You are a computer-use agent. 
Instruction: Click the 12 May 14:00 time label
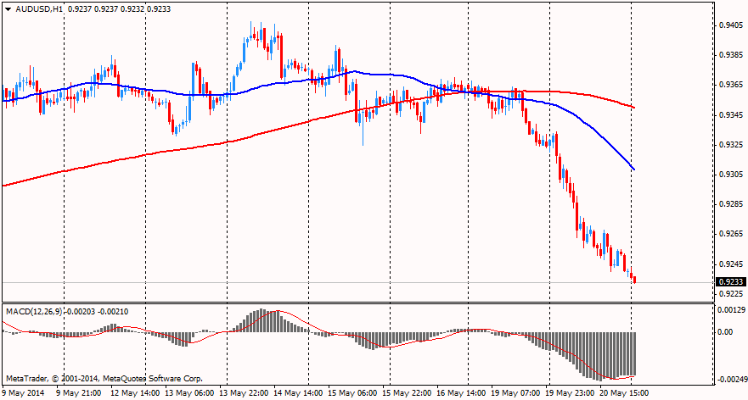tap(136, 393)
